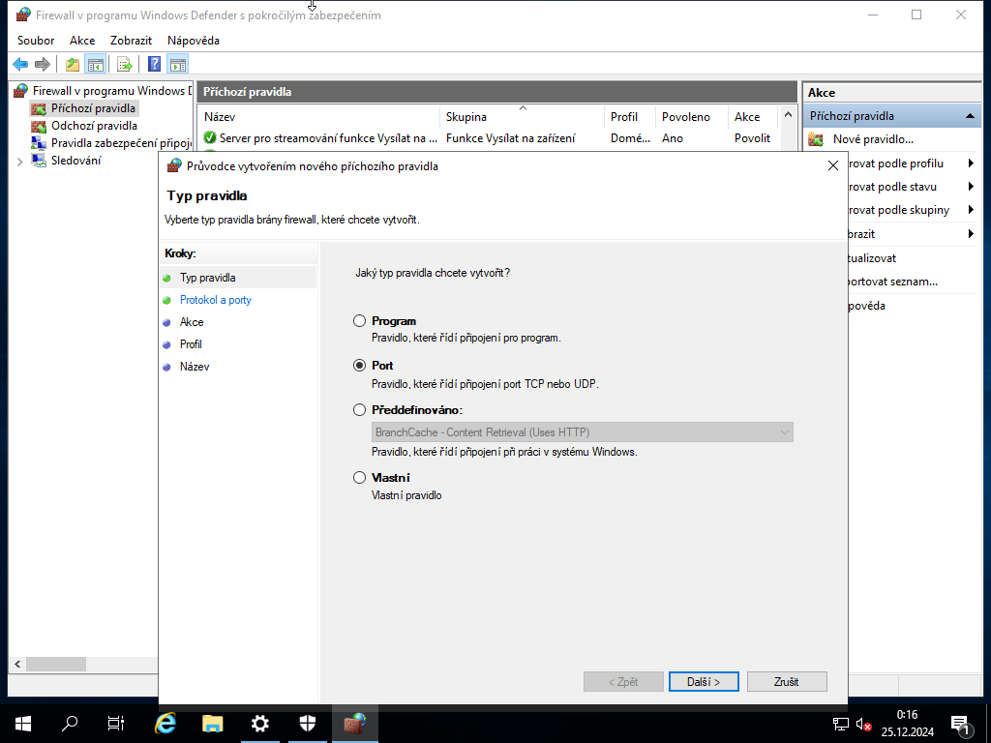
Task: Select the Předdefinováno radio button
Action: tap(360, 409)
